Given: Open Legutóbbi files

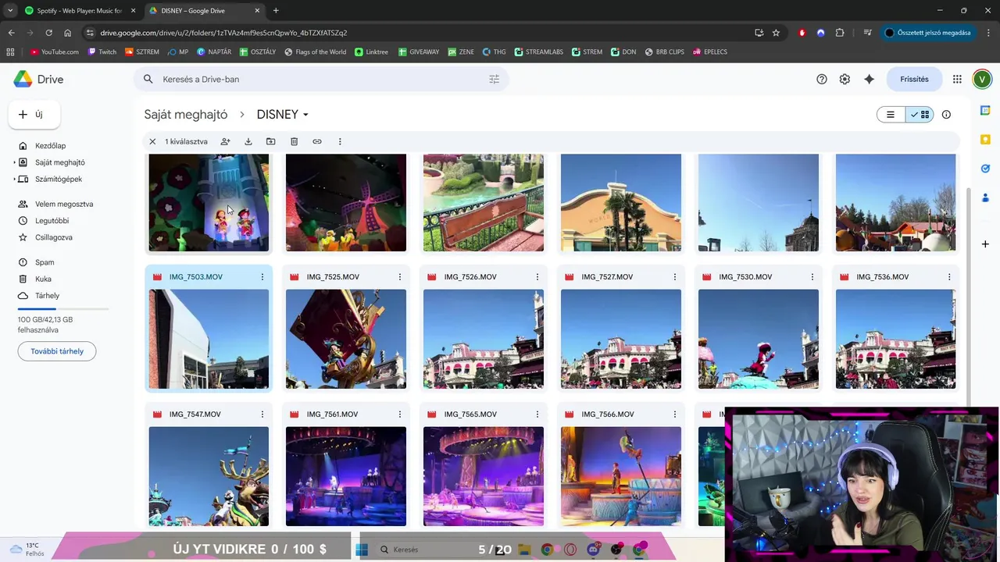Looking at the screenshot, I should pyautogui.click(x=52, y=221).
